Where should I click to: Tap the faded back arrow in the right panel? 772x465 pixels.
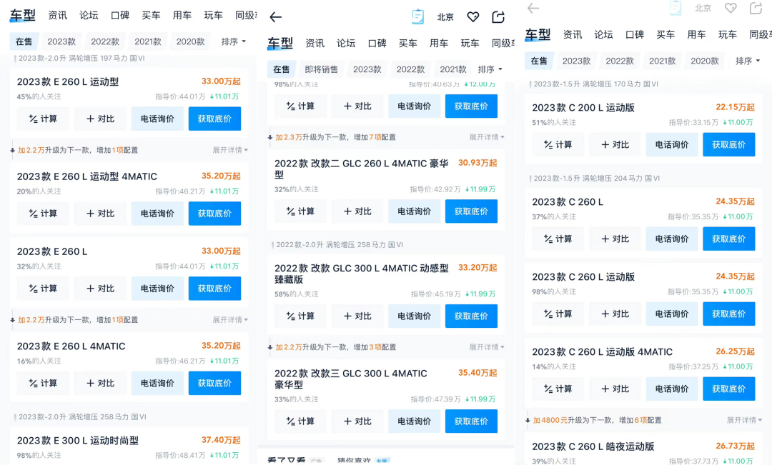coord(533,8)
